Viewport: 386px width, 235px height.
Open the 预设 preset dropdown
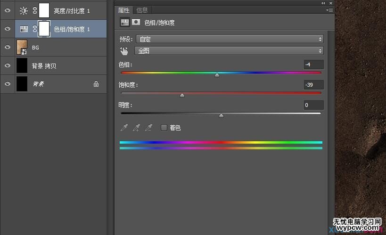click(x=230, y=39)
